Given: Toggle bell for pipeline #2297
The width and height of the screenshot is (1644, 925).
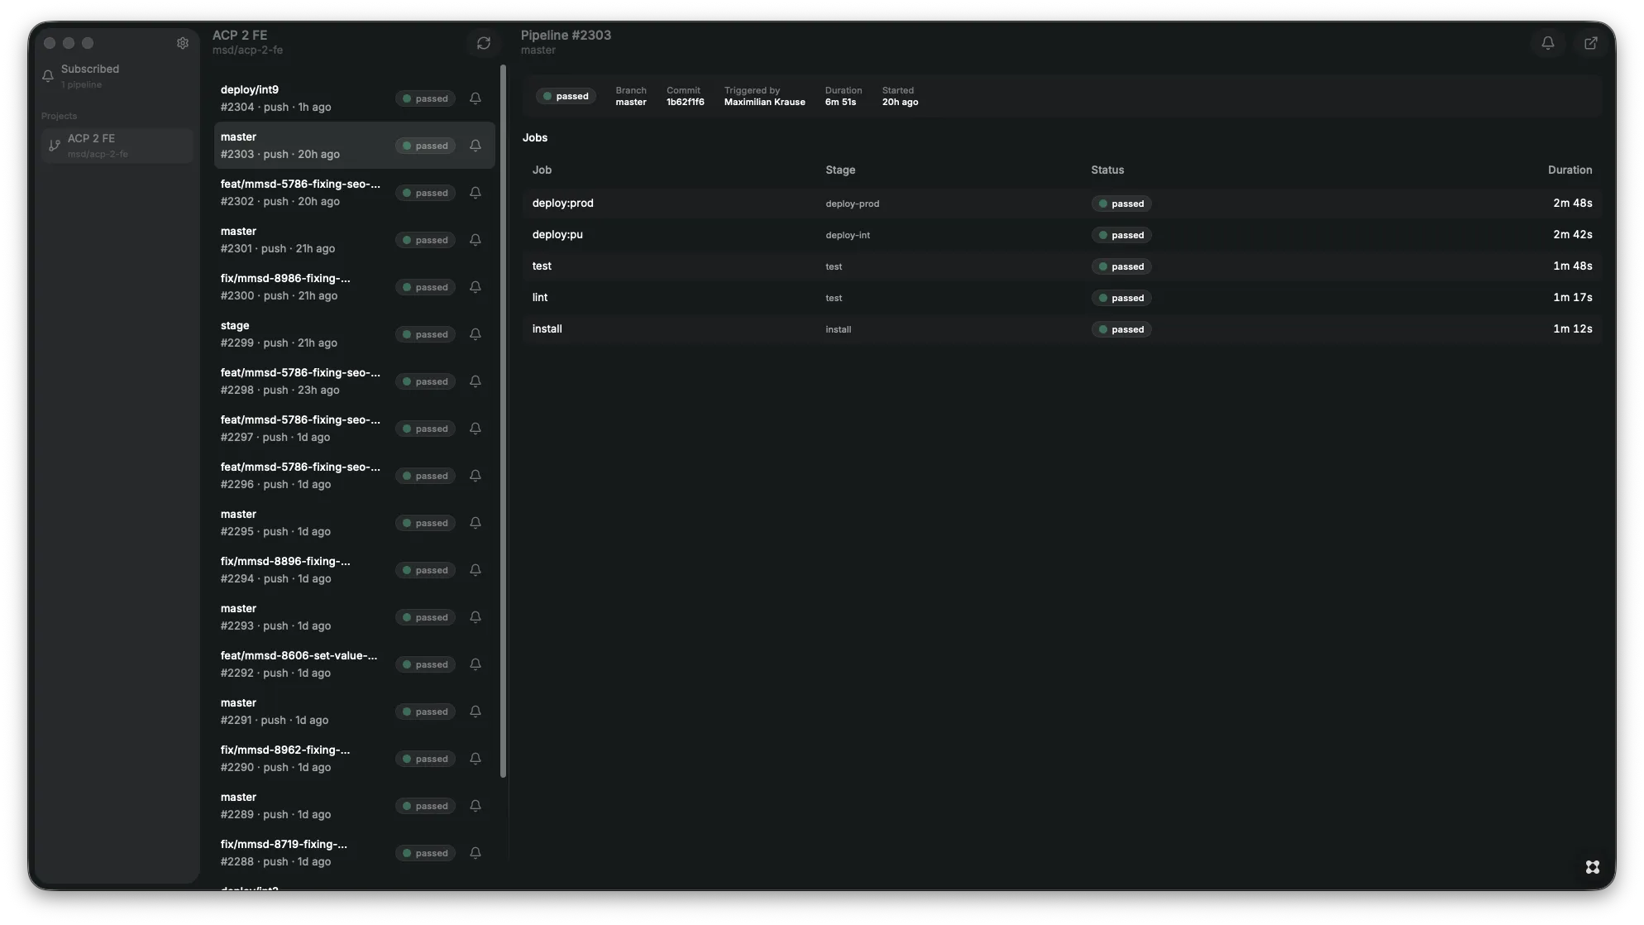Looking at the screenshot, I should coord(476,429).
